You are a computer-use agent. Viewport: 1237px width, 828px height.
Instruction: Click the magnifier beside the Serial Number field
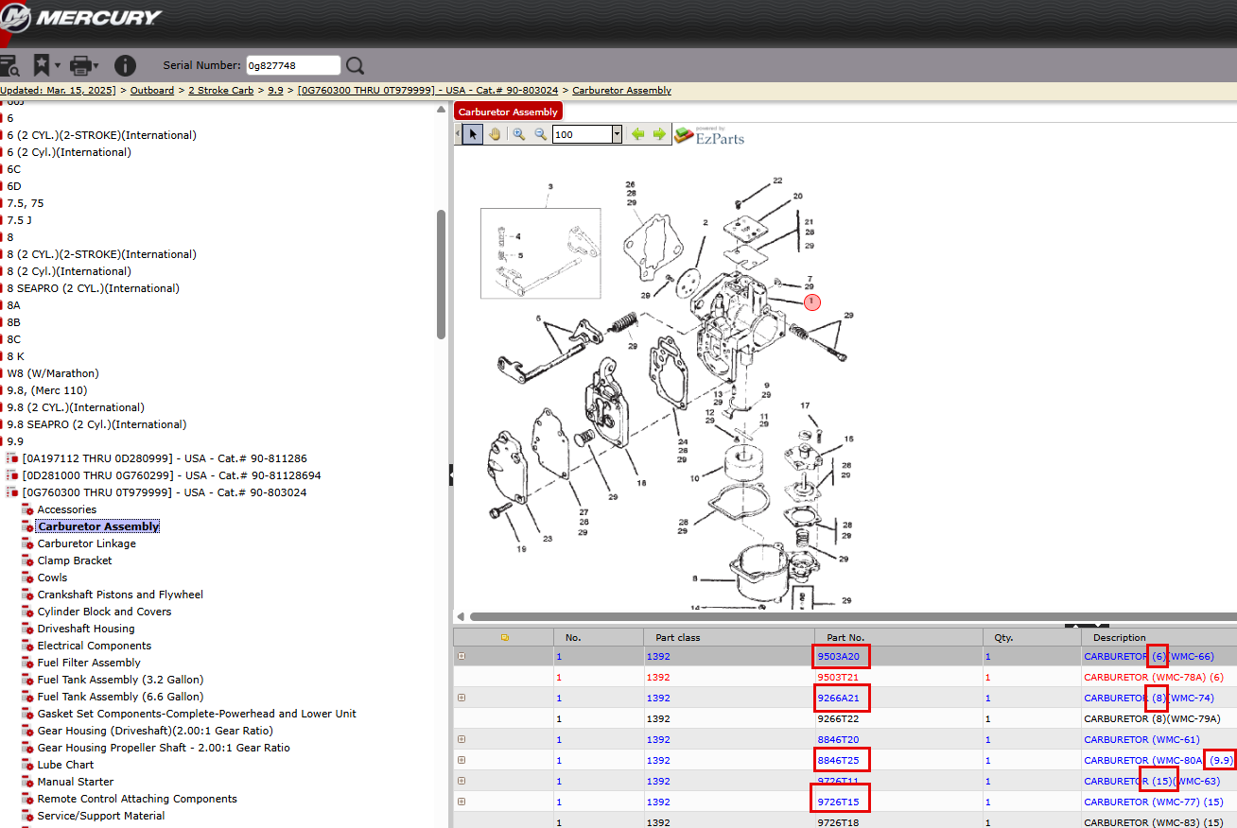(x=355, y=65)
